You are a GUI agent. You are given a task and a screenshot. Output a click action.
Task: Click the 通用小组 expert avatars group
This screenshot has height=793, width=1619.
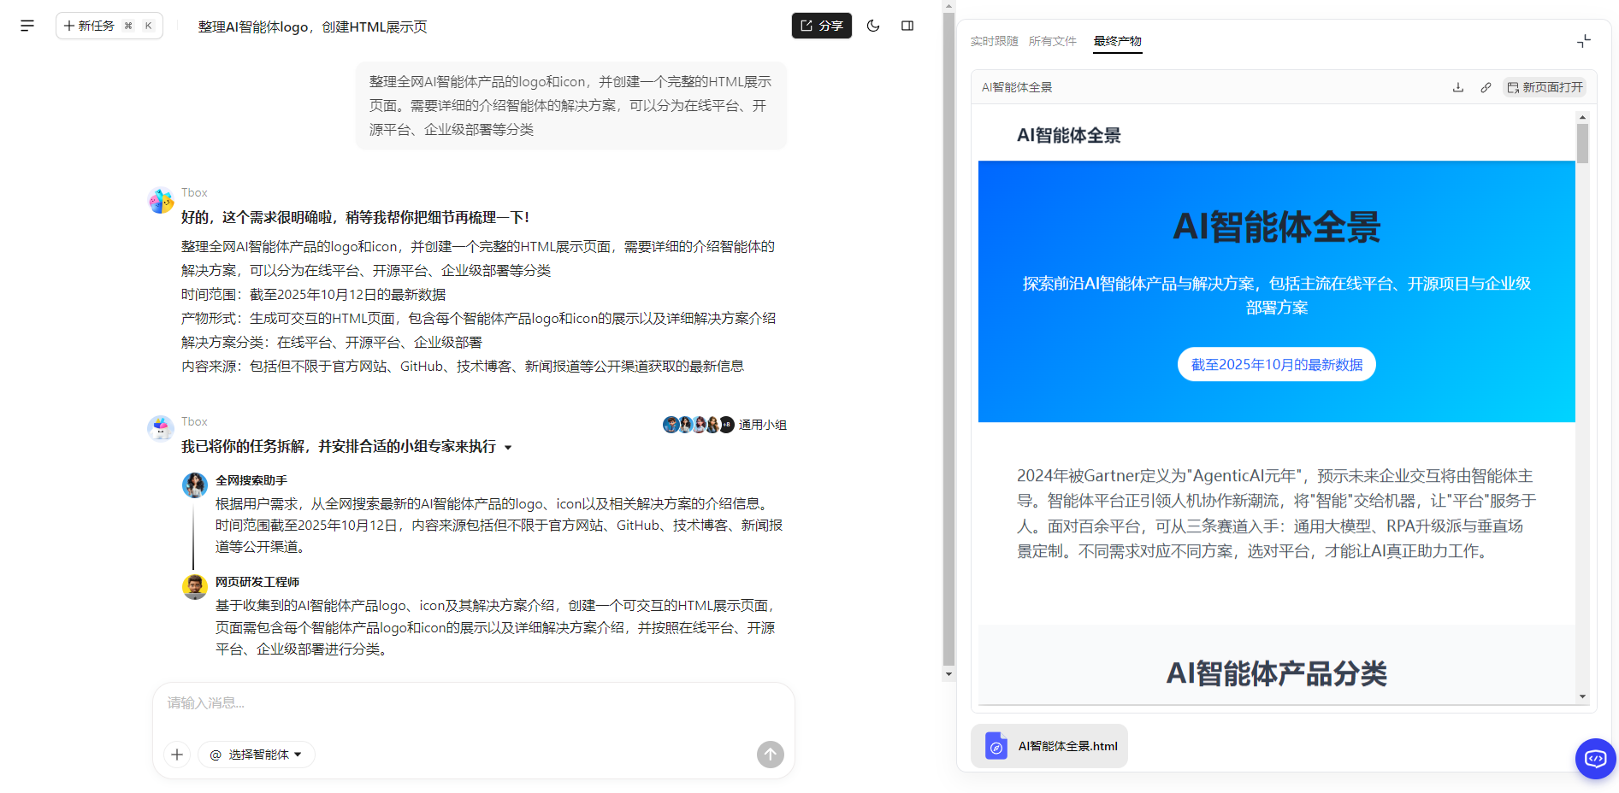[724, 425]
